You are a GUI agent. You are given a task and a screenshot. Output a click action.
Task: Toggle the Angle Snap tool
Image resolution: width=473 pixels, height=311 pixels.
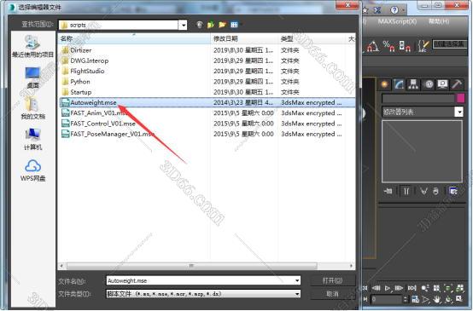coord(373,46)
